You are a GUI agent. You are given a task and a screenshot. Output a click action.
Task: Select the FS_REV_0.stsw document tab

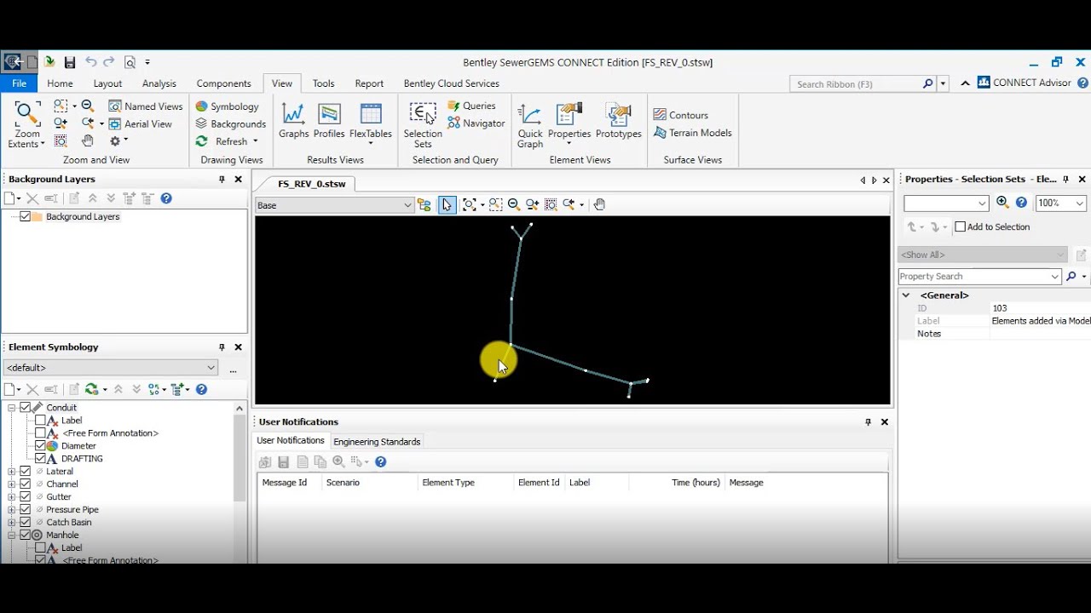coord(312,184)
